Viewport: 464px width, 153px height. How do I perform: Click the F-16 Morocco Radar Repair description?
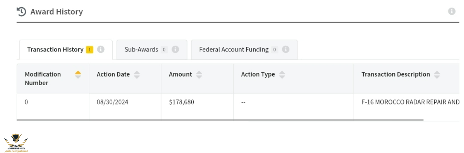click(410, 102)
